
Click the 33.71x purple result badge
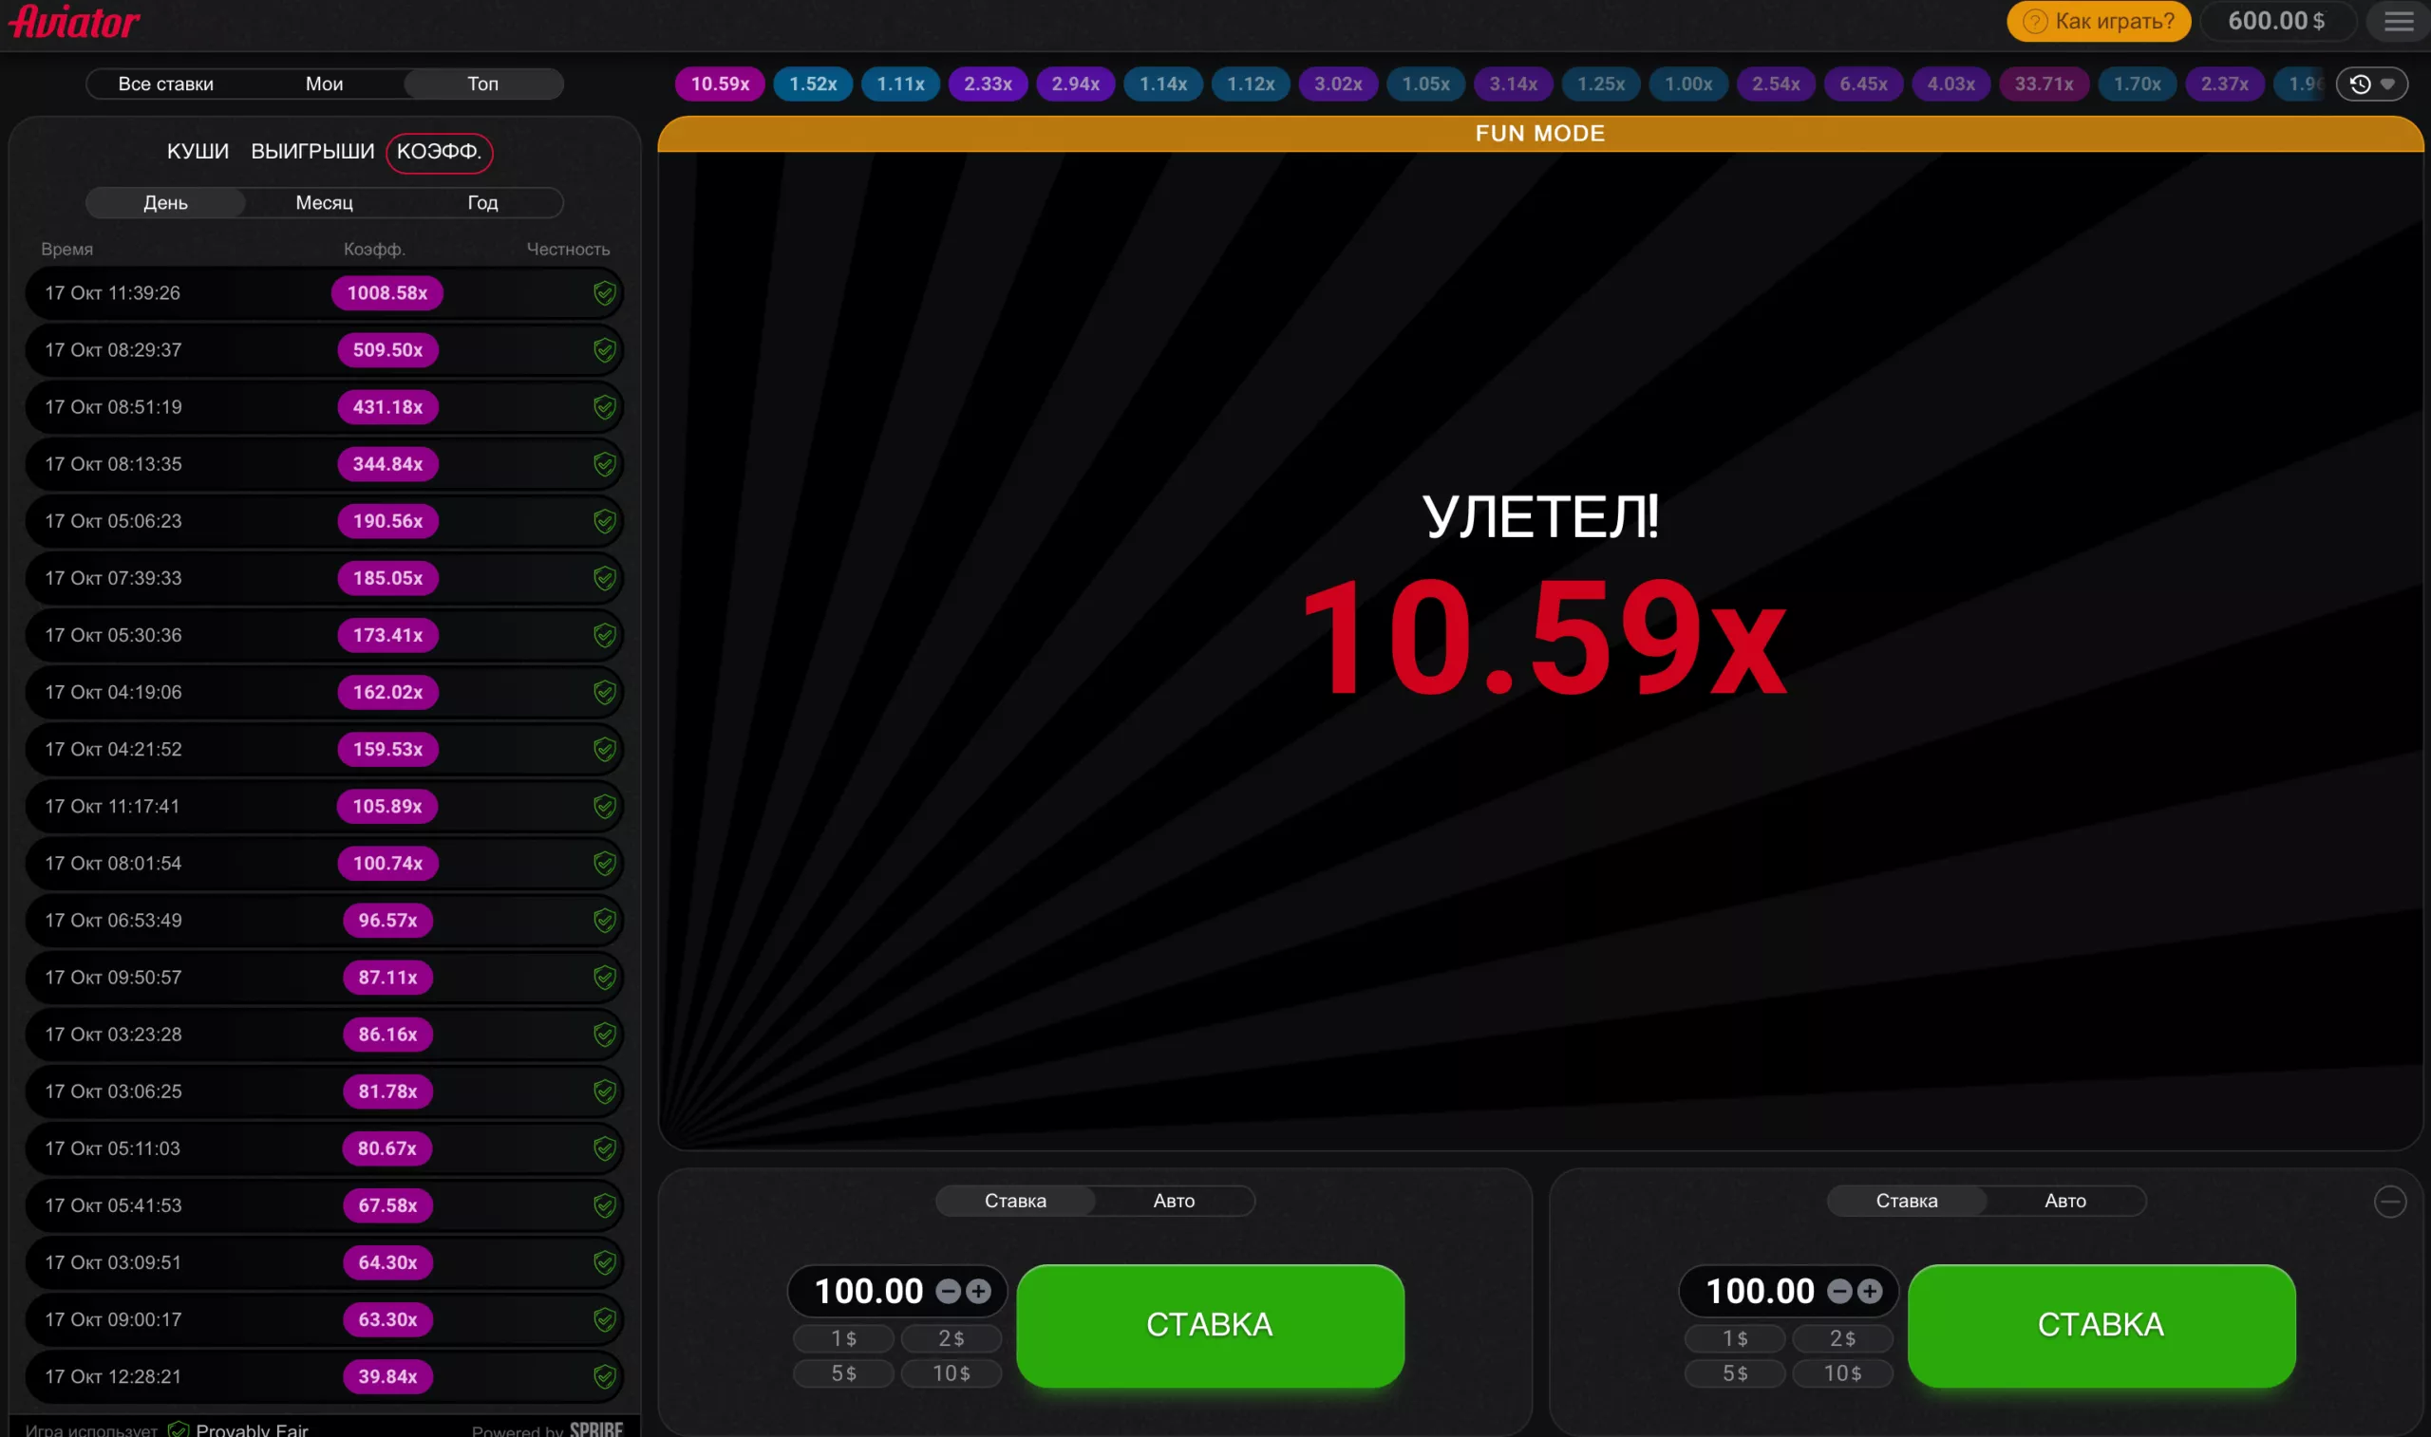click(2044, 84)
